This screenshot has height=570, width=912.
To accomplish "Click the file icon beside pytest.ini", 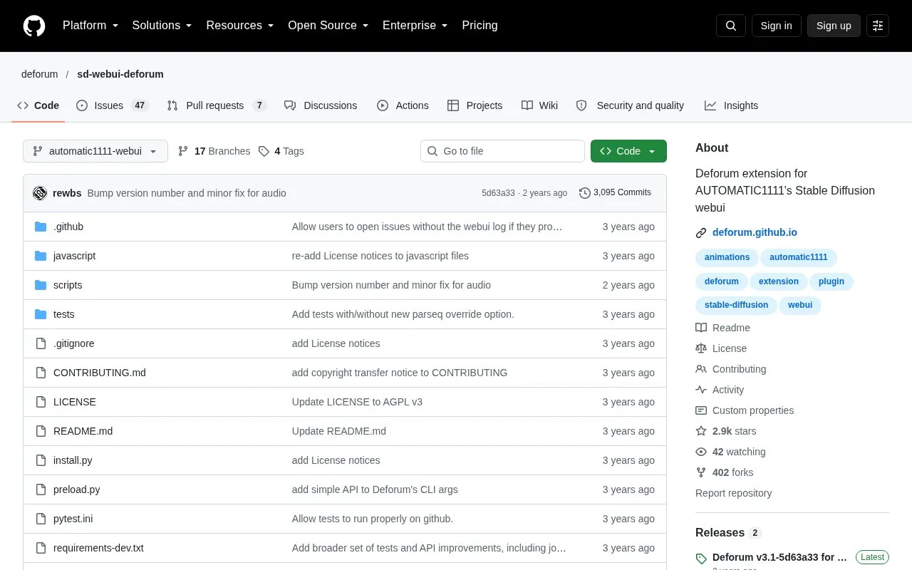I will coord(41,519).
